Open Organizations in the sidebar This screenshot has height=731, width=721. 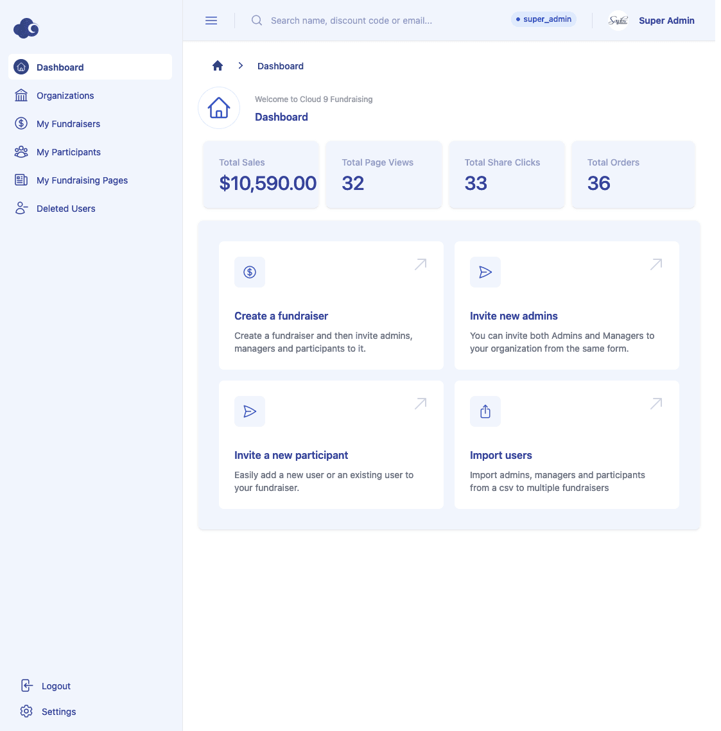(65, 96)
